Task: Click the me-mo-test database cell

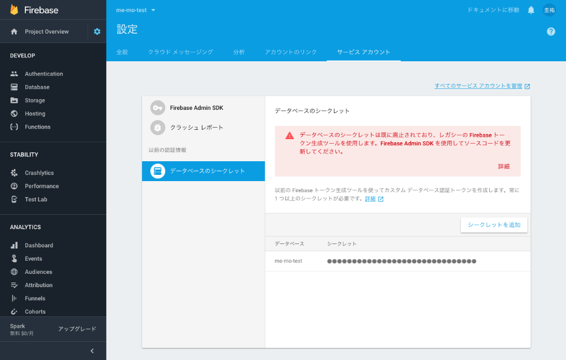Action: pos(289,261)
